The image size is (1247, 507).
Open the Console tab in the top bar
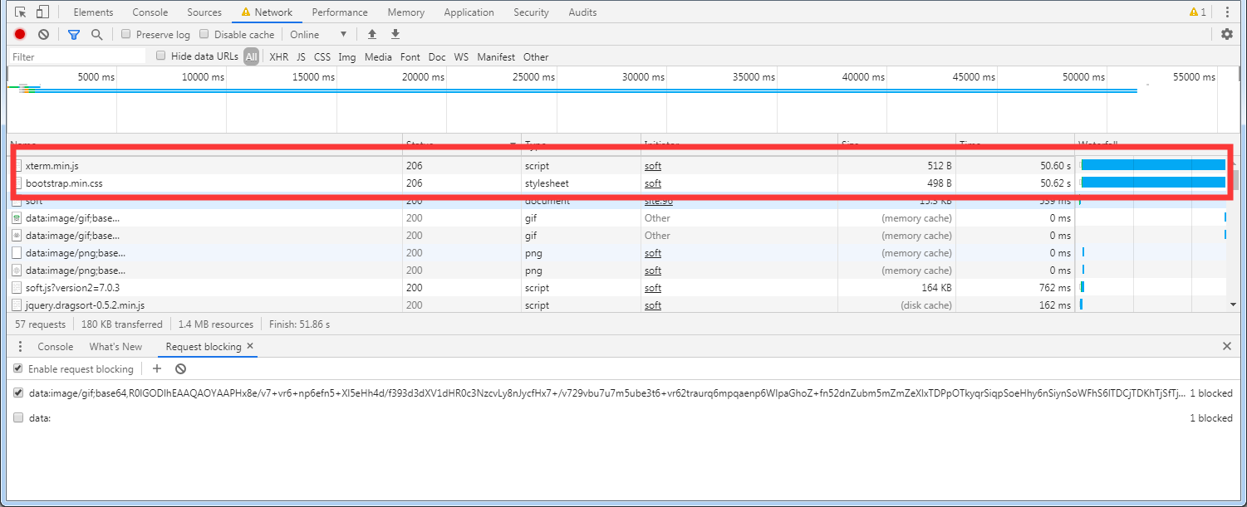150,12
